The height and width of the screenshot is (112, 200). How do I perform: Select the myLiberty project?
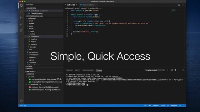coord(45,87)
